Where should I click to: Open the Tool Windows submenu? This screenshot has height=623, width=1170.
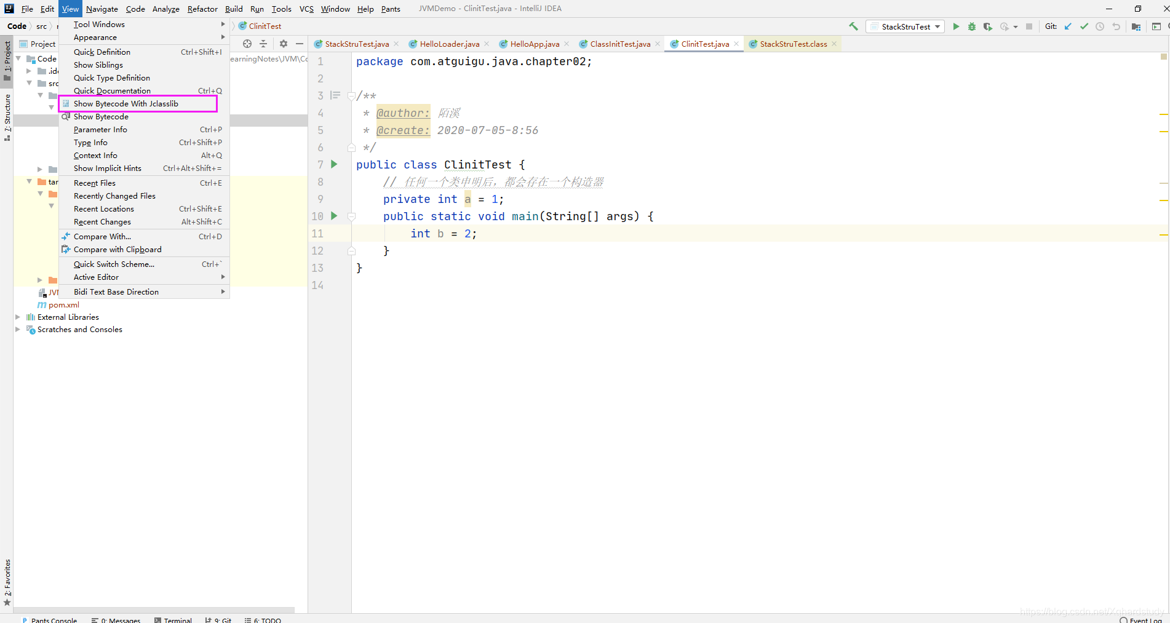click(144, 25)
